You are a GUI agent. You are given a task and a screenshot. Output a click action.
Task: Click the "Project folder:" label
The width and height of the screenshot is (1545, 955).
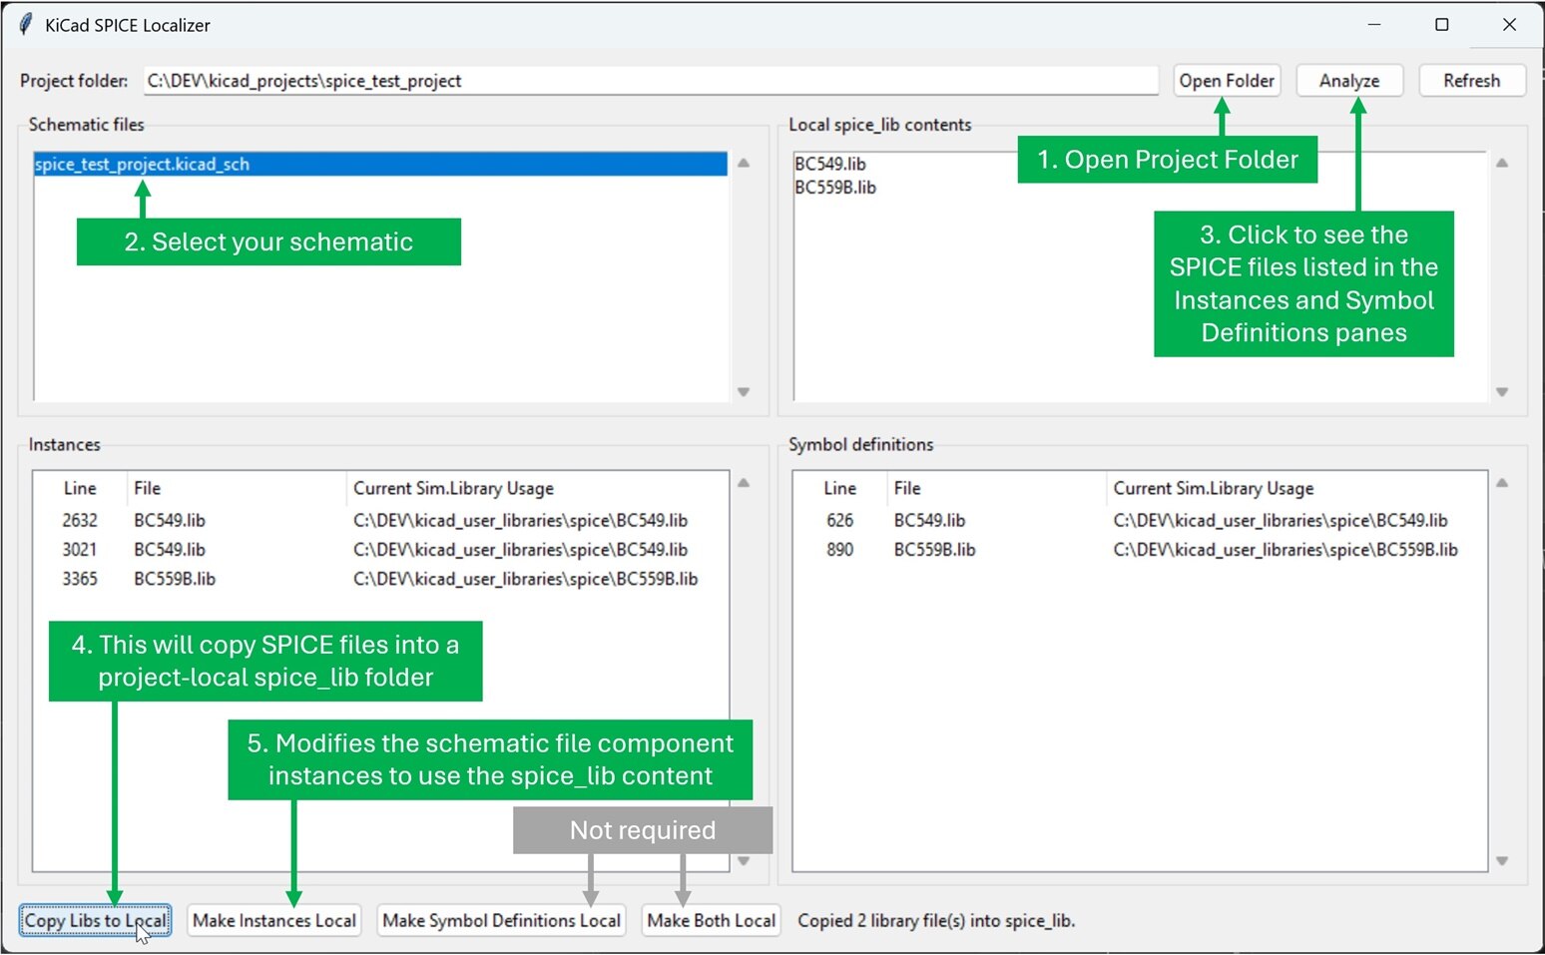click(x=74, y=81)
